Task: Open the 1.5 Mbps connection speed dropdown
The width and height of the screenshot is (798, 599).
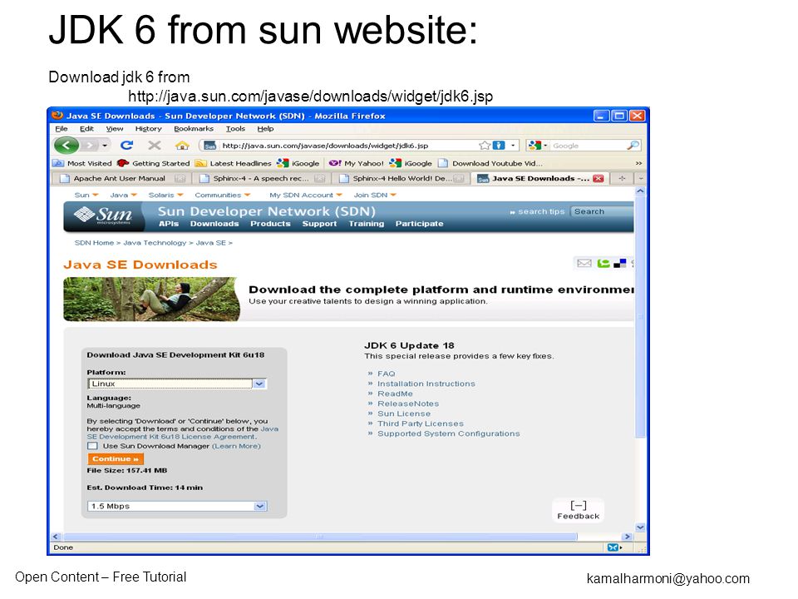Action: click(177, 507)
